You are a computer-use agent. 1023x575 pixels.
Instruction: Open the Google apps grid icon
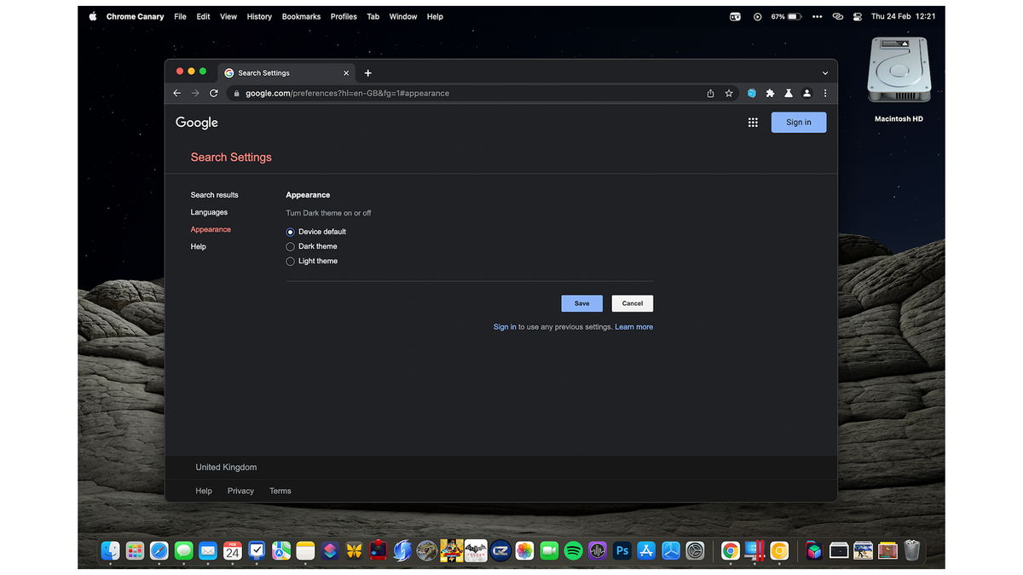point(753,122)
